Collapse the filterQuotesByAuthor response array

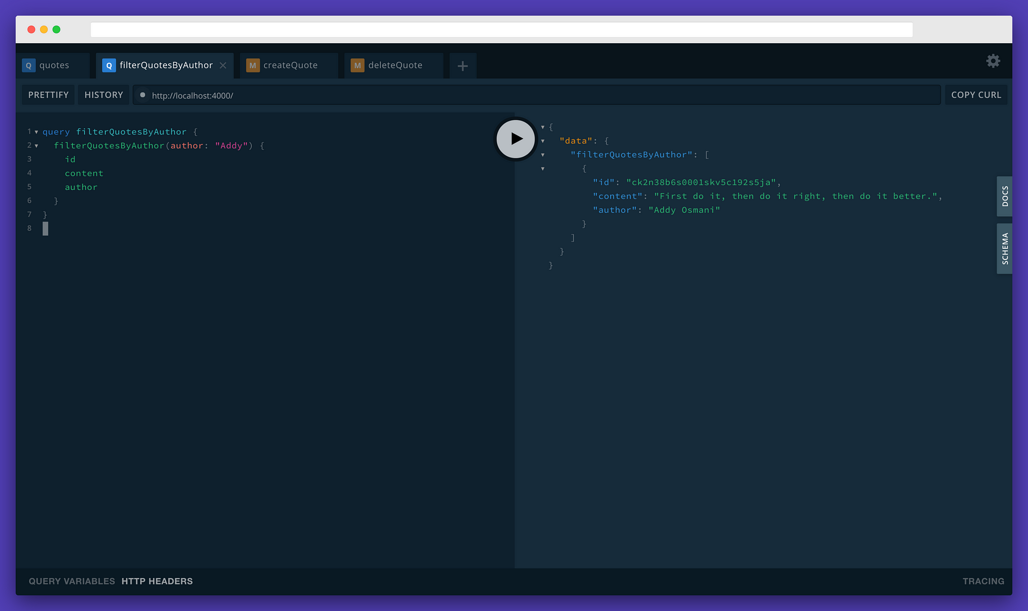click(543, 154)
